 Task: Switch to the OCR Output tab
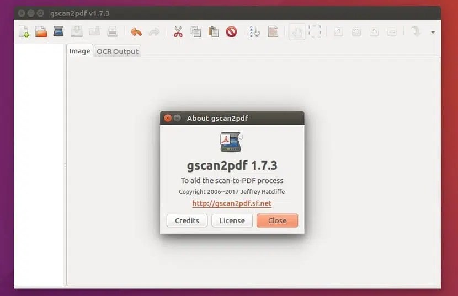(x=118, y=51)
